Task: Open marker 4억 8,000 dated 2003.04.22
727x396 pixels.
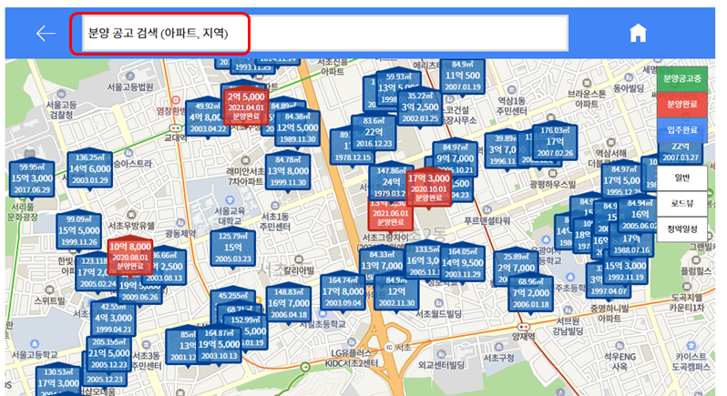Action: 204,118
